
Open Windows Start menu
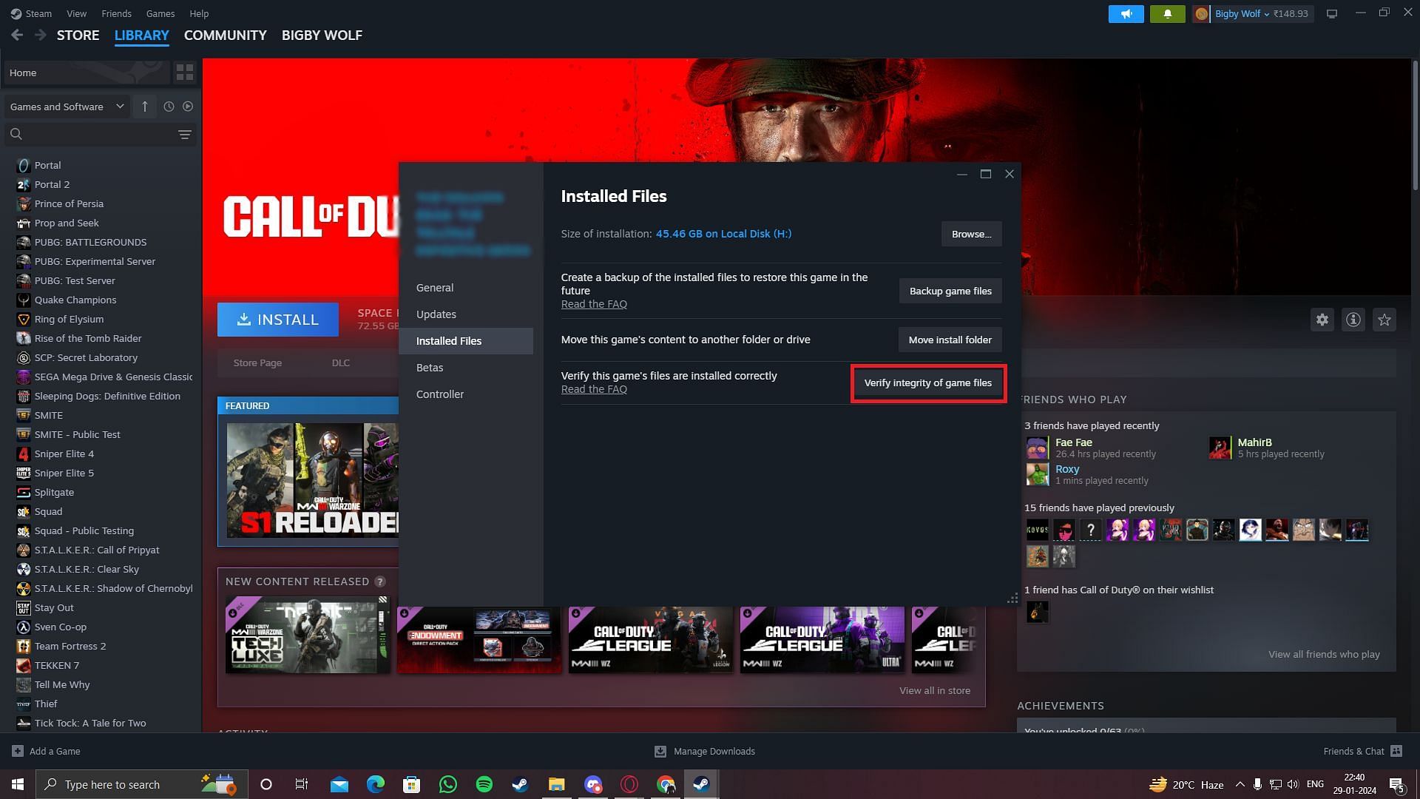(18, 784)
